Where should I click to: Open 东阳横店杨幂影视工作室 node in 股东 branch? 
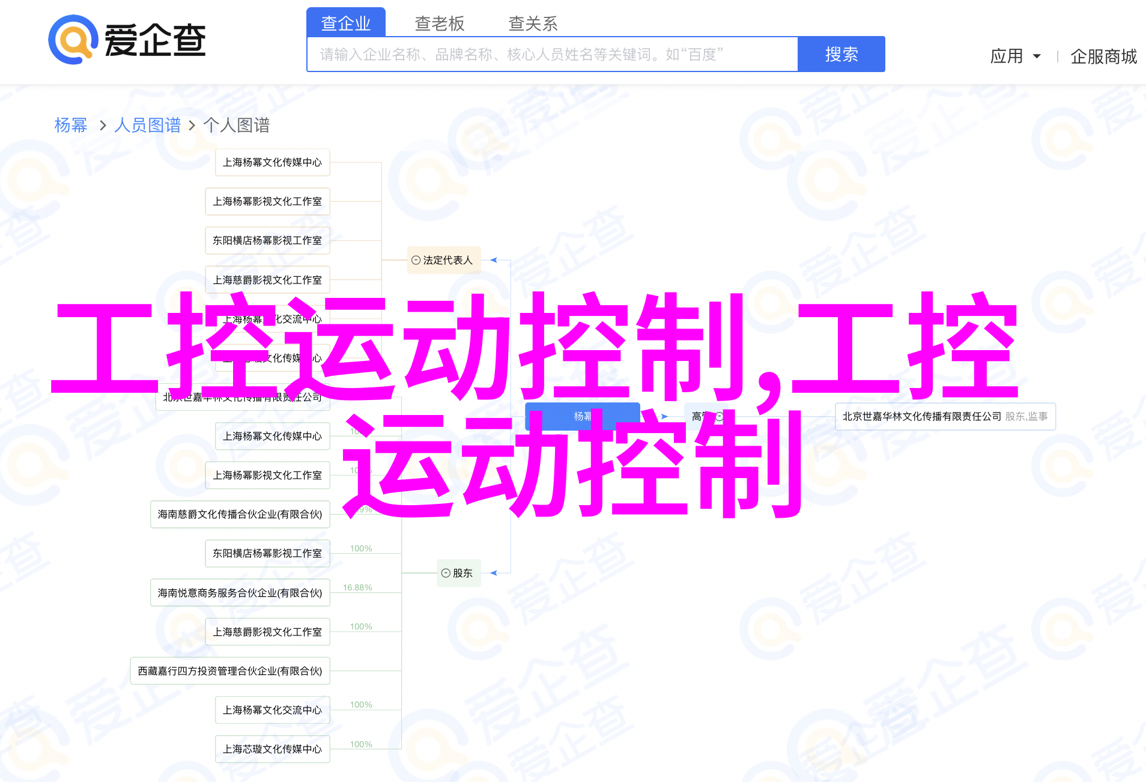(267, 553)
